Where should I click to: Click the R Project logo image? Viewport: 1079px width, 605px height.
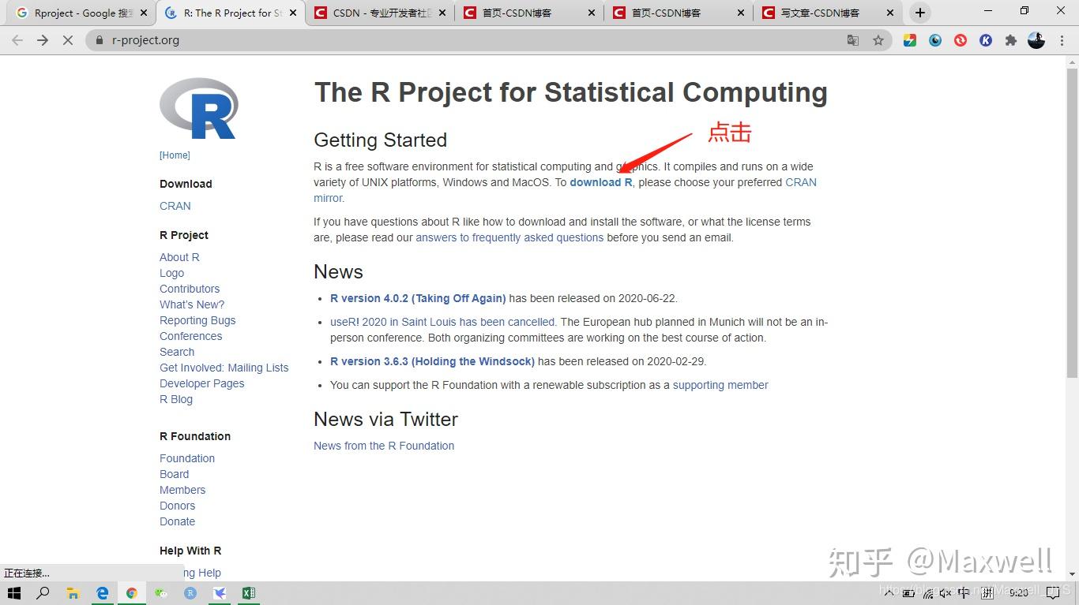click(x=198, y=107)
